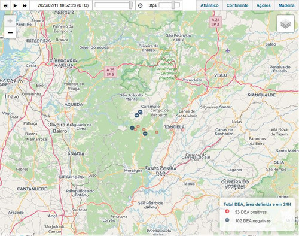Click the negative marker closest to Caramulo label
Screen dimensions: 299x236
[x=140, y=112]
